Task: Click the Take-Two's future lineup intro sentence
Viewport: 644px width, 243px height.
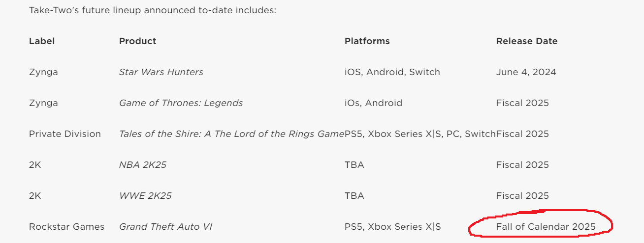Action: click(153, 10)
